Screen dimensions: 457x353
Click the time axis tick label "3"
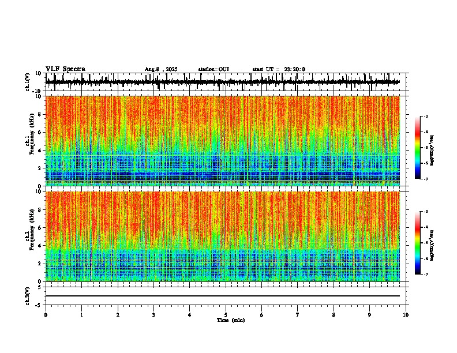pos(153,315)
